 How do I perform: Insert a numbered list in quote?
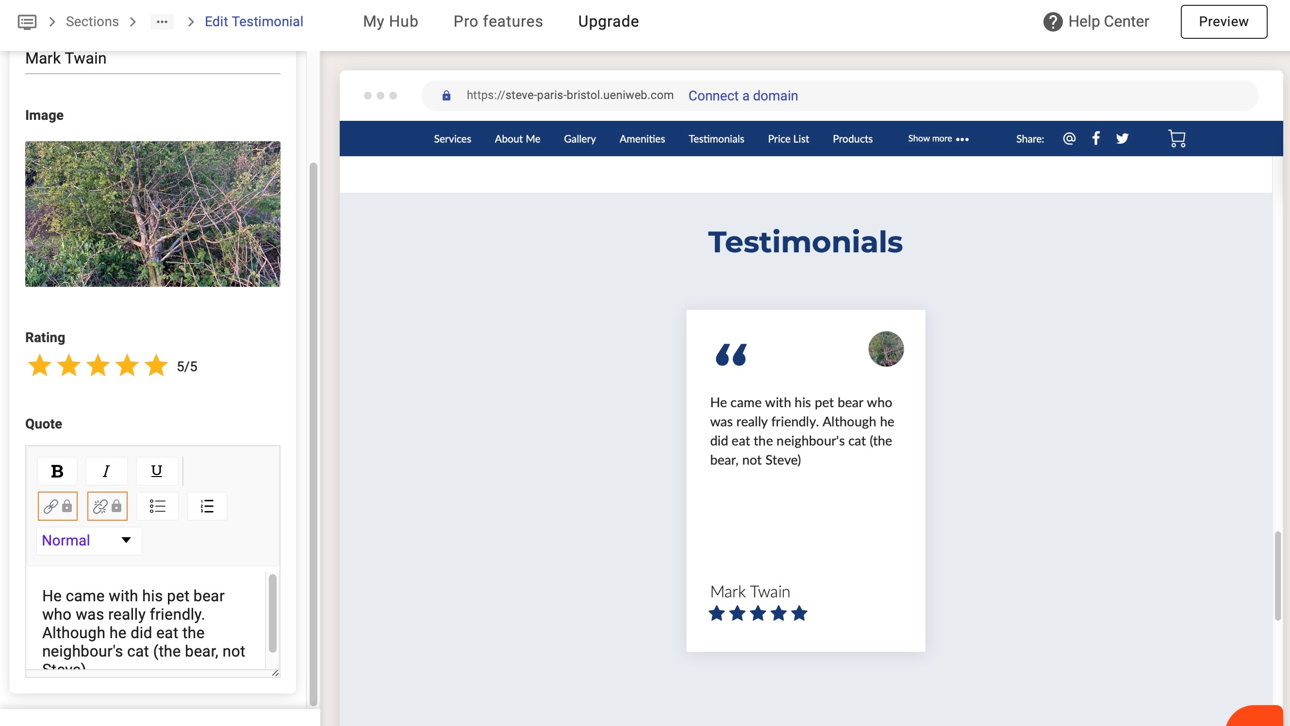207,506
